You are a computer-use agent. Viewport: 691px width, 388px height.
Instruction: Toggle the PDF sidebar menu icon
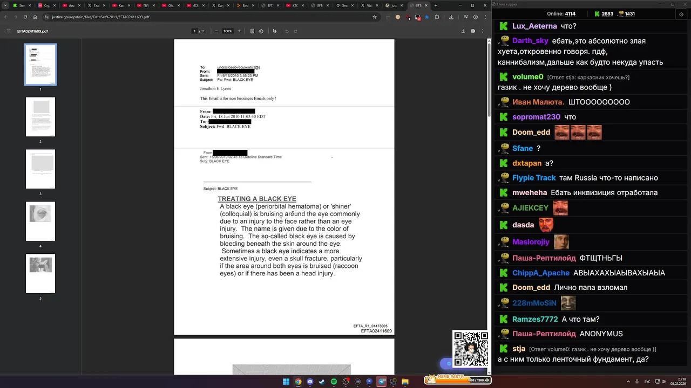(x=9, y=31)
